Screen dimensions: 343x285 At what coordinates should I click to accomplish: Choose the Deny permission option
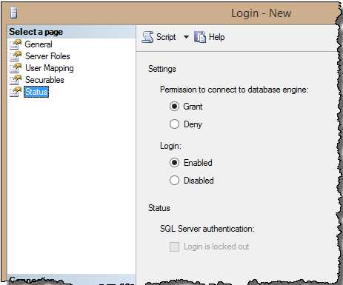click(174, 124)
